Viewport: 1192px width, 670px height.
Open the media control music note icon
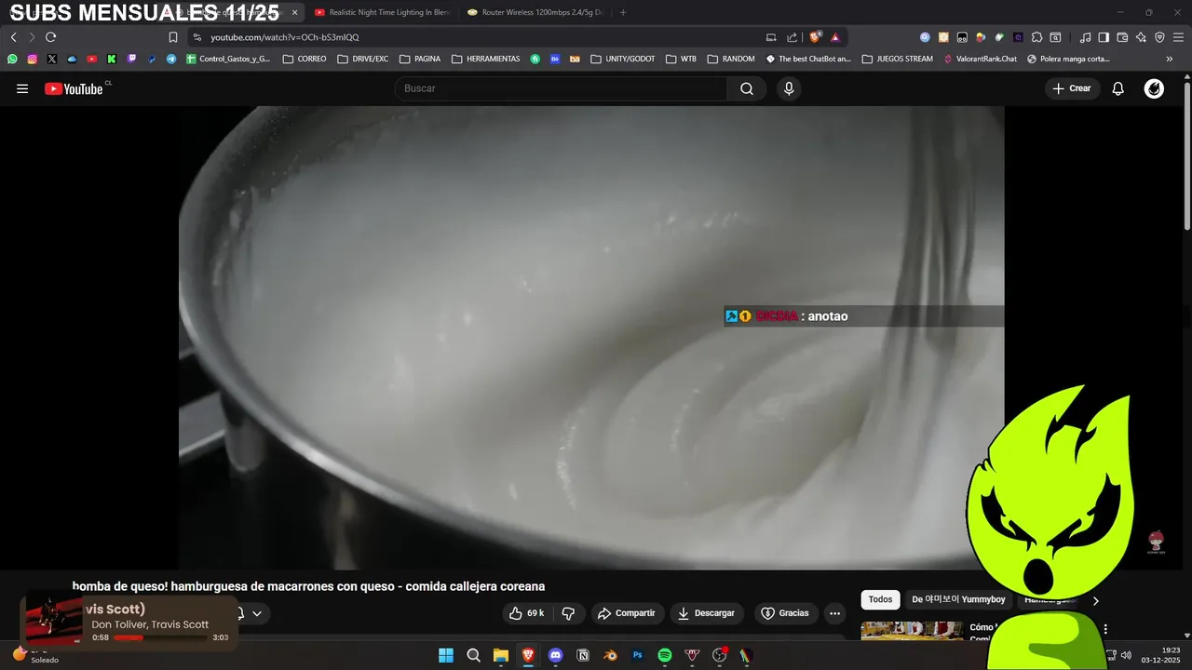point(1085,37)
